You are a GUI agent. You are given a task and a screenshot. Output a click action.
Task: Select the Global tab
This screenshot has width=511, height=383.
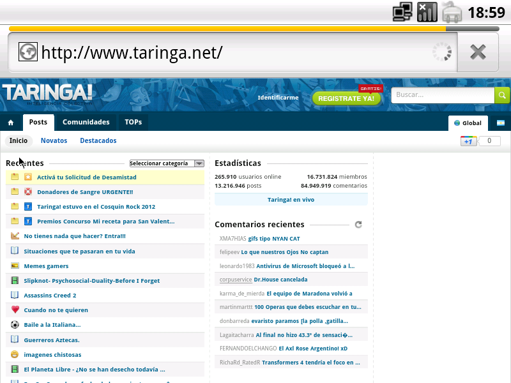tap(468, 123)
